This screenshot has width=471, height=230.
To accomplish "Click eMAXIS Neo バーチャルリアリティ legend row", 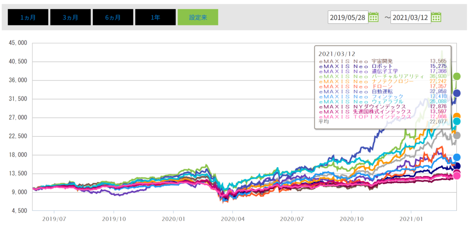I will click(382, 76).
